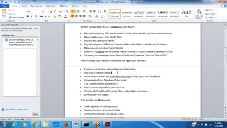This screenshot has width=227, height=128.
Task: Switch to the Mailings tab
Action: (x=64, y=6)
